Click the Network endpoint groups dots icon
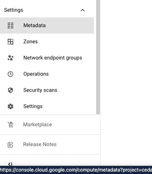 [10, 58]
